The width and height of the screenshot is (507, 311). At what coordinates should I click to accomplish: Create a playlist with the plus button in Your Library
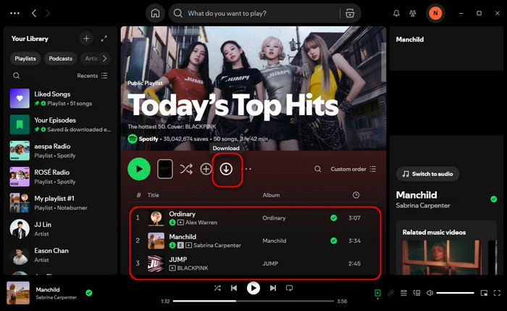(86, 38)
